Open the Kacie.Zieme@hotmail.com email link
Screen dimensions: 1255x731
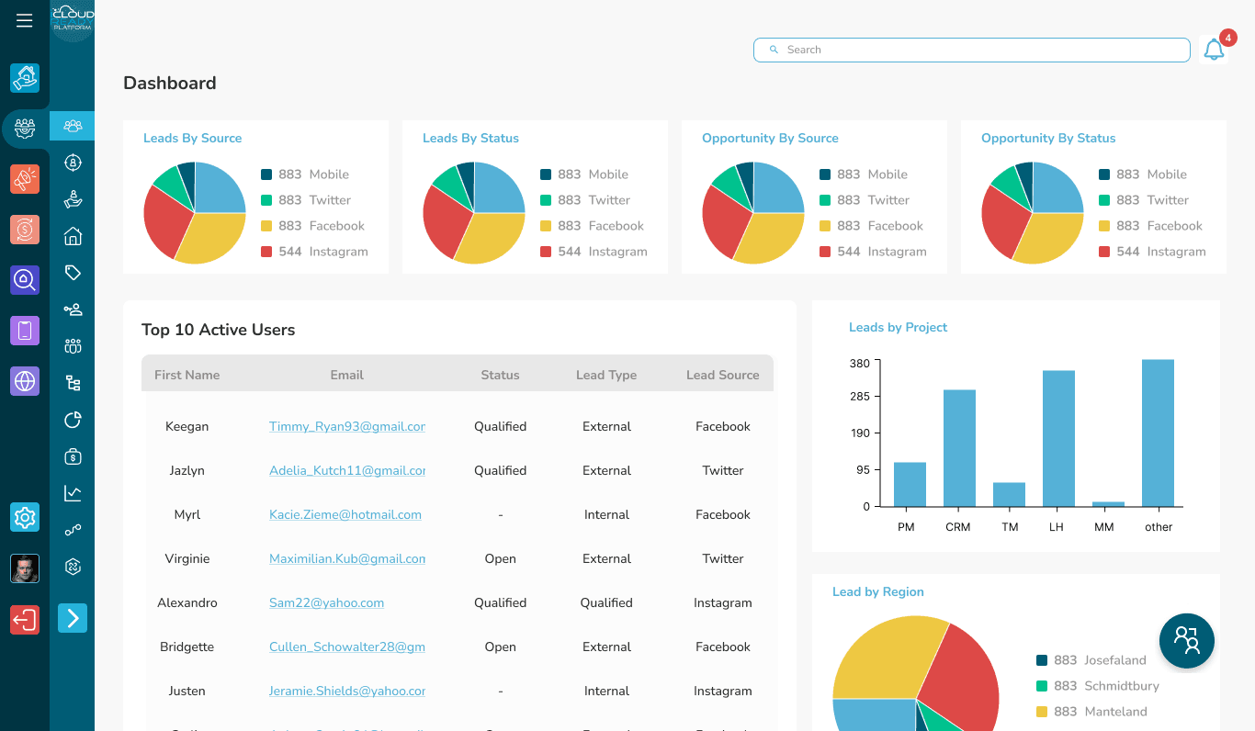345,514
